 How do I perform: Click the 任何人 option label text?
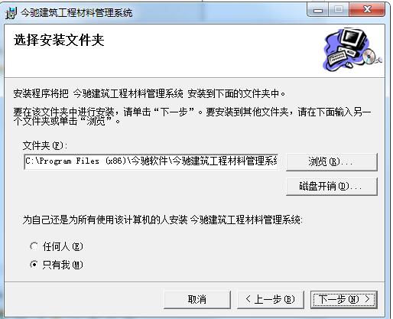click(x=63, y=246)
